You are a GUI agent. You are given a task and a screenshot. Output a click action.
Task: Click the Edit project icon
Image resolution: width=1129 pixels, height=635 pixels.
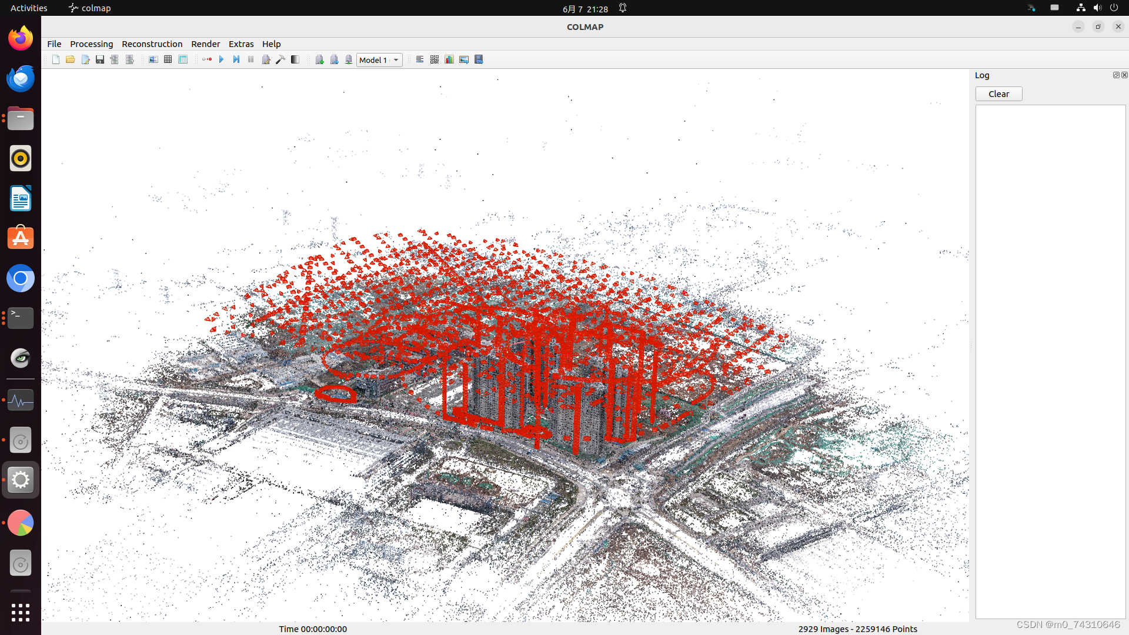click(85, 59)
